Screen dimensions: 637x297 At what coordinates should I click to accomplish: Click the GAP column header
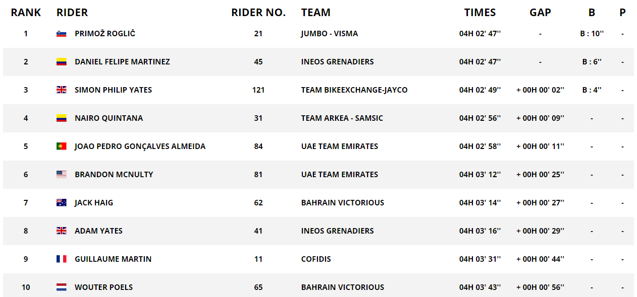coord(540,13)
